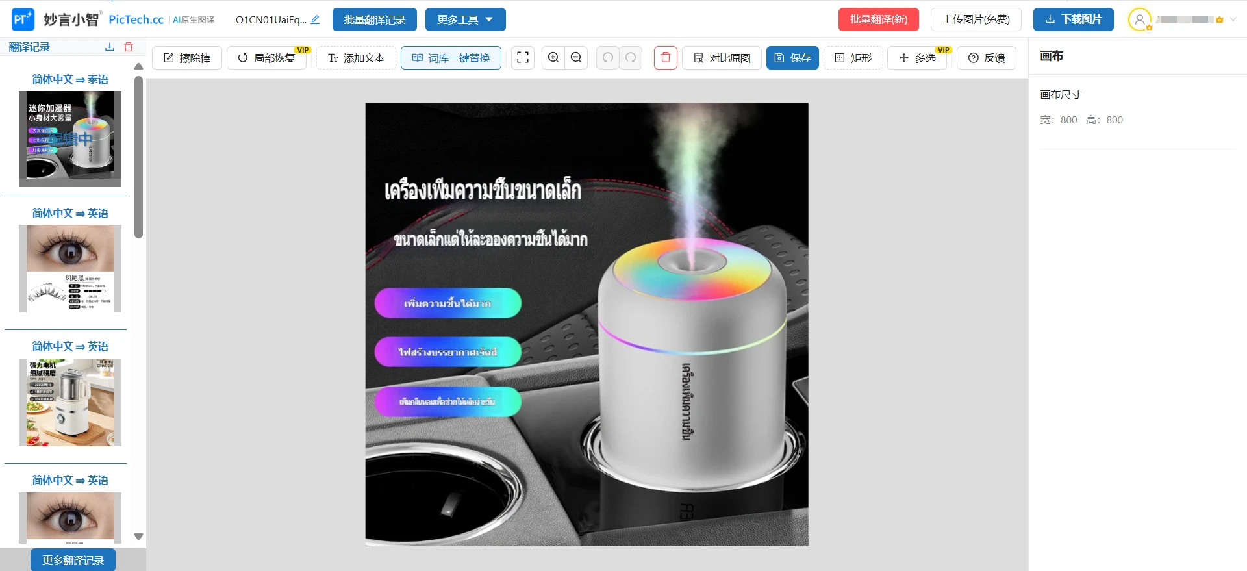Viewport: 1247px width, 571px height.
Task: Delete using red trash toolbar icon
Action: click(665, 58)
